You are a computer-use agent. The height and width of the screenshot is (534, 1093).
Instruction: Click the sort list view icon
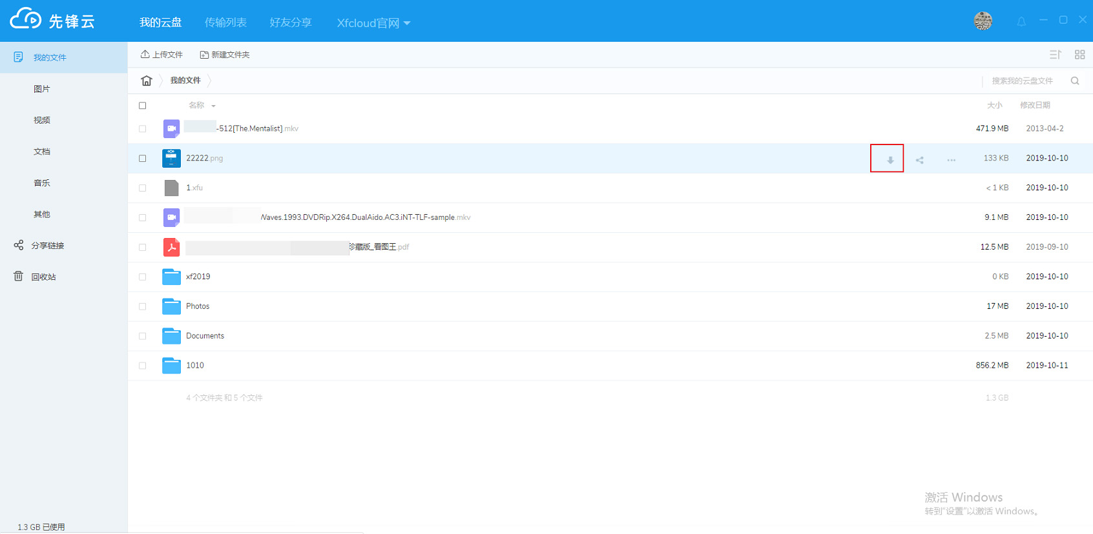(1055, 55)
